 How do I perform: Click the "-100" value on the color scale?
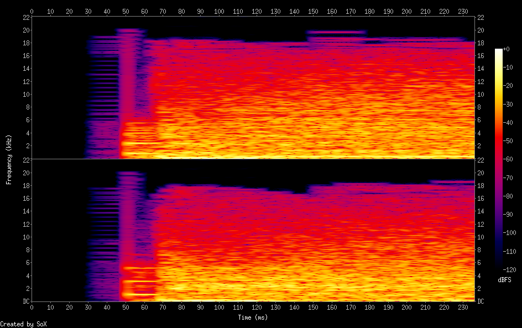pos(509,233)
